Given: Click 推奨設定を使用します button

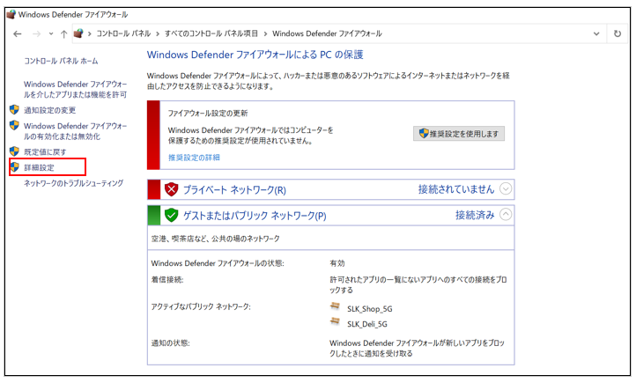Looking at the screenshot, I should pyautogui.click(x=459, y=134).
